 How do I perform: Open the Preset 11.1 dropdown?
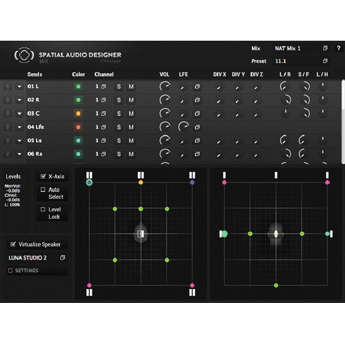point(302,61)
